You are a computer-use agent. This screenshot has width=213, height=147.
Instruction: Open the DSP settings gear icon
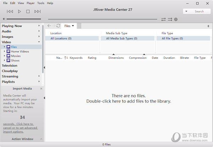pos(176,19)
